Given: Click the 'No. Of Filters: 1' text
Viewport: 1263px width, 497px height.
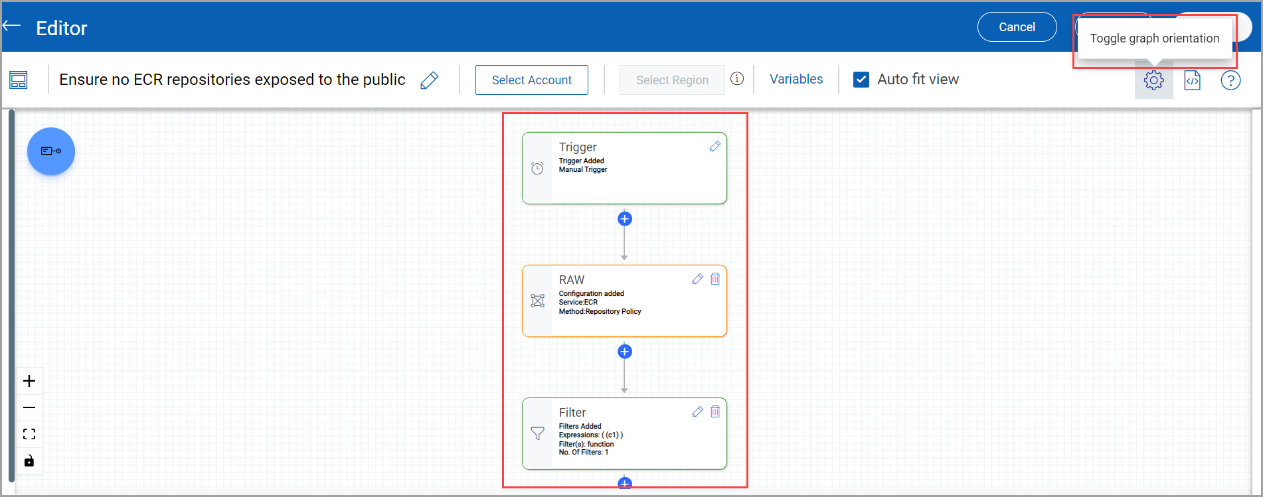Looking at the screenshot, I should pos(584,453).
